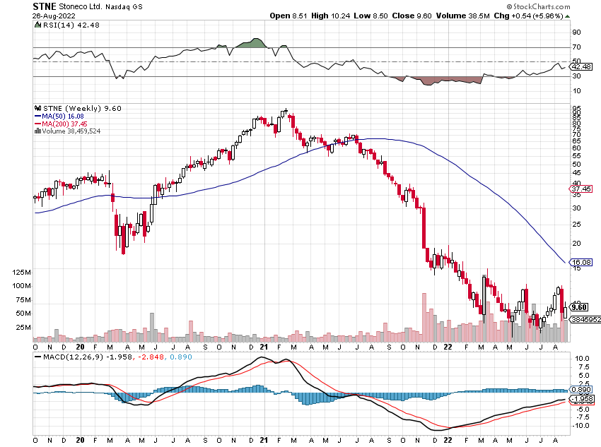601x447 pixels.
Task: Click the MA(200) 37.45 legend text
Action: tap(64, 124)
